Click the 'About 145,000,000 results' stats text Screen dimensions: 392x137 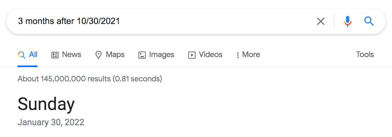pos(90,79)
